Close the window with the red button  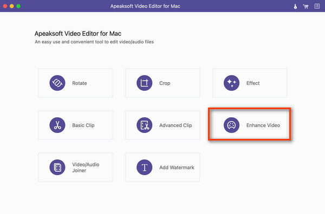click(5, 6)
